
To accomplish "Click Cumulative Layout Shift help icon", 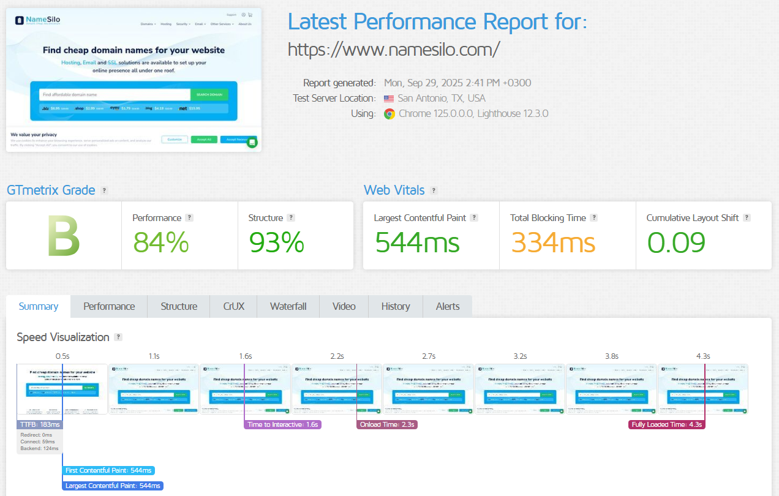I will click(x=747, y=217).
